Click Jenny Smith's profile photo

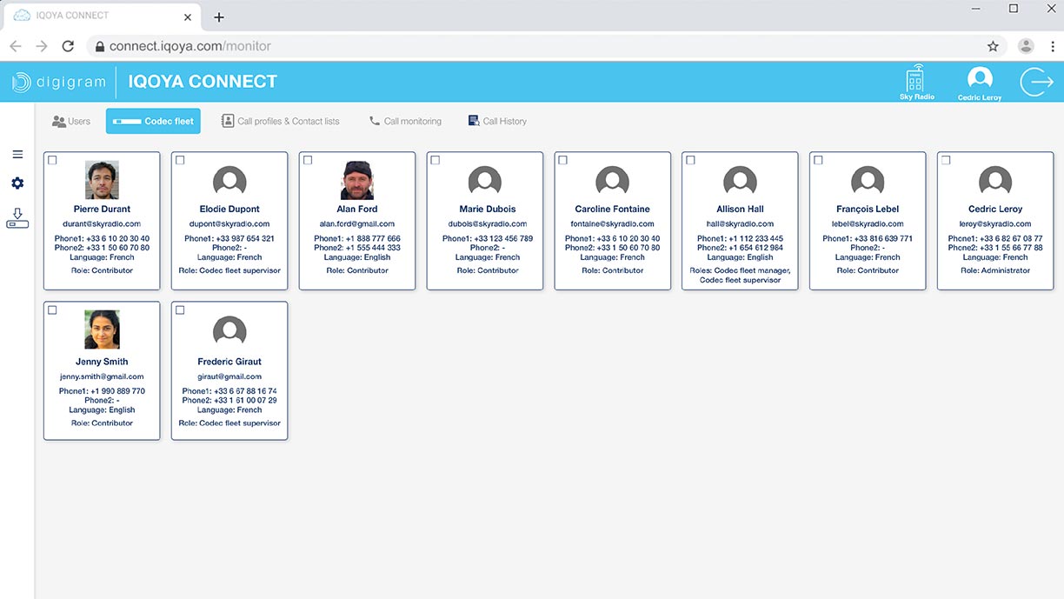tap(102, 329)
